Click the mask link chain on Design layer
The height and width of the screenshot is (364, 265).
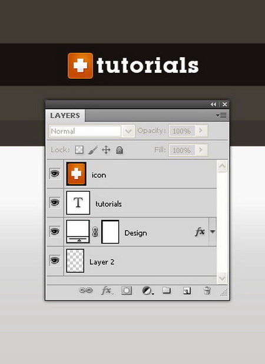(x=95, y=232)
